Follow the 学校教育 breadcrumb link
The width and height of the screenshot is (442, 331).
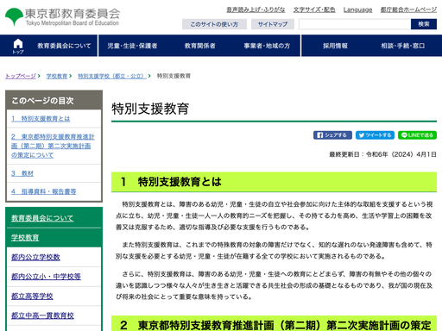click(x=57, y=76)
